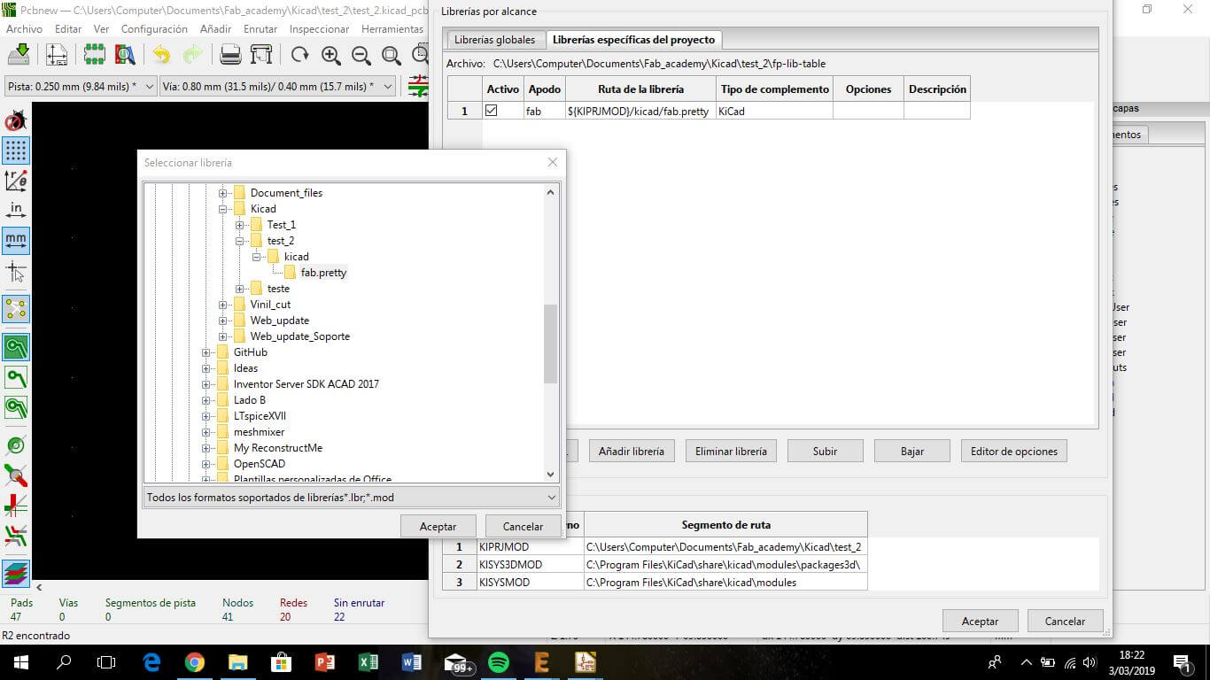Click the Zoom out magnifier
This screenshot has width=1210, height=680.
click(x=361, y=55)
